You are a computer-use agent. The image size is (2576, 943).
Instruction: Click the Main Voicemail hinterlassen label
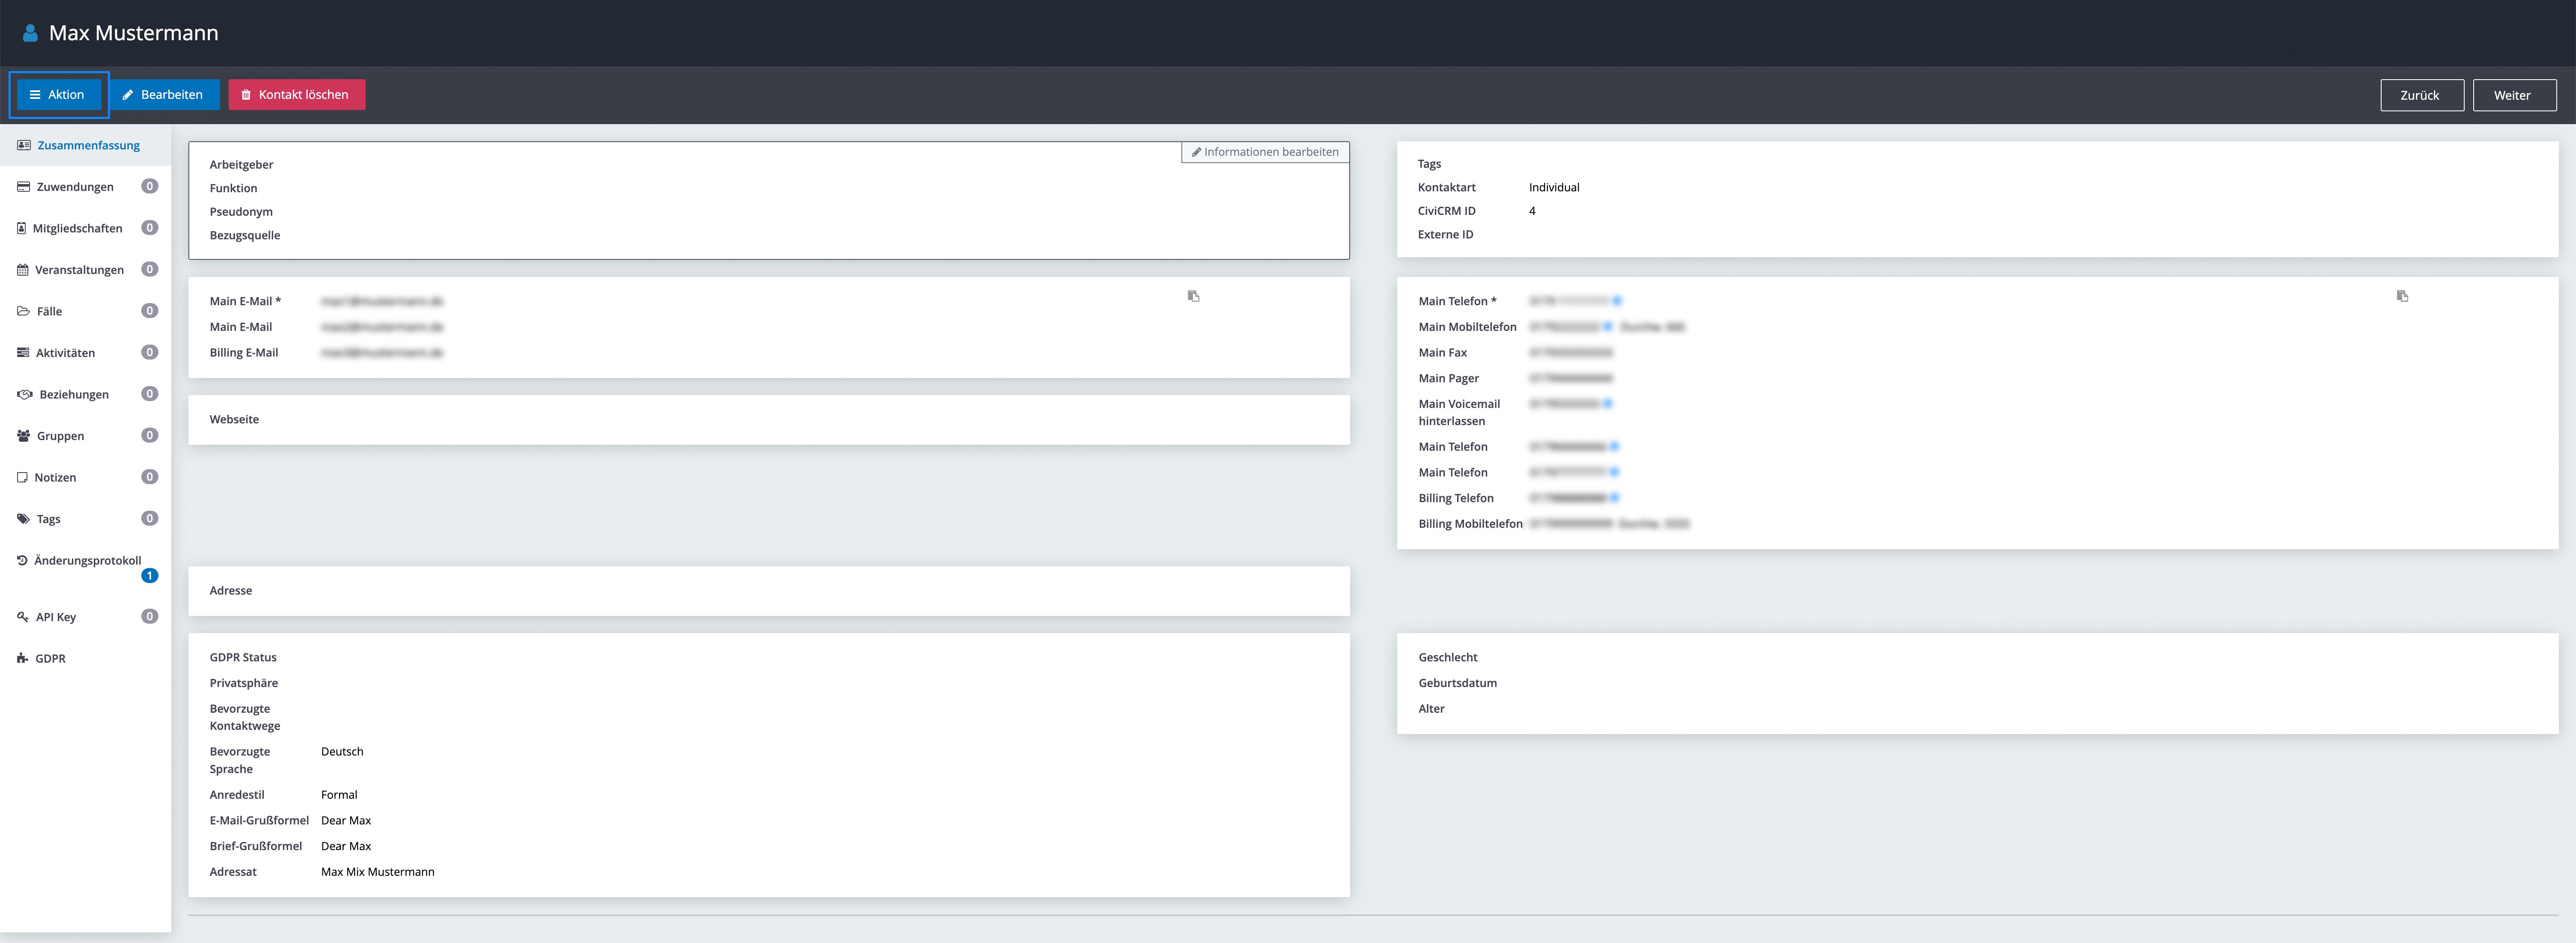(1459, 413)
